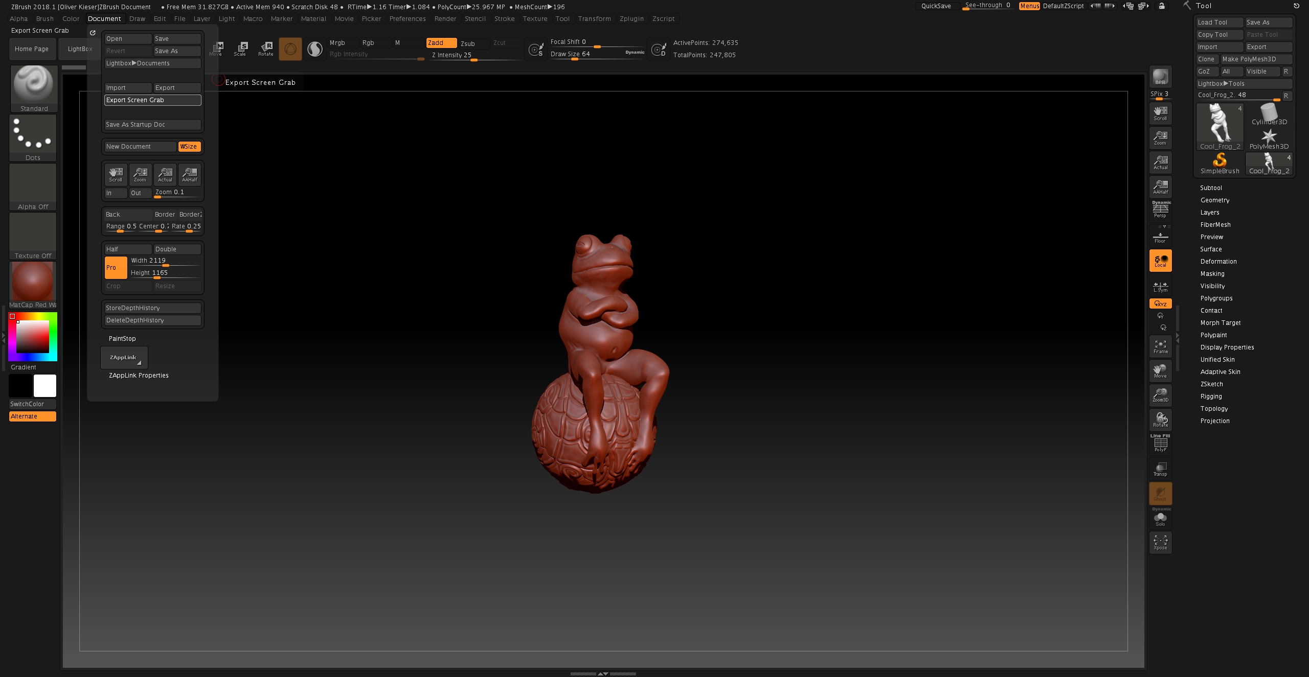The height and width of the screenshot is (677, 1309).
Task: Toggle the Transp transparency icon
Action: (x=1160, y=469)
